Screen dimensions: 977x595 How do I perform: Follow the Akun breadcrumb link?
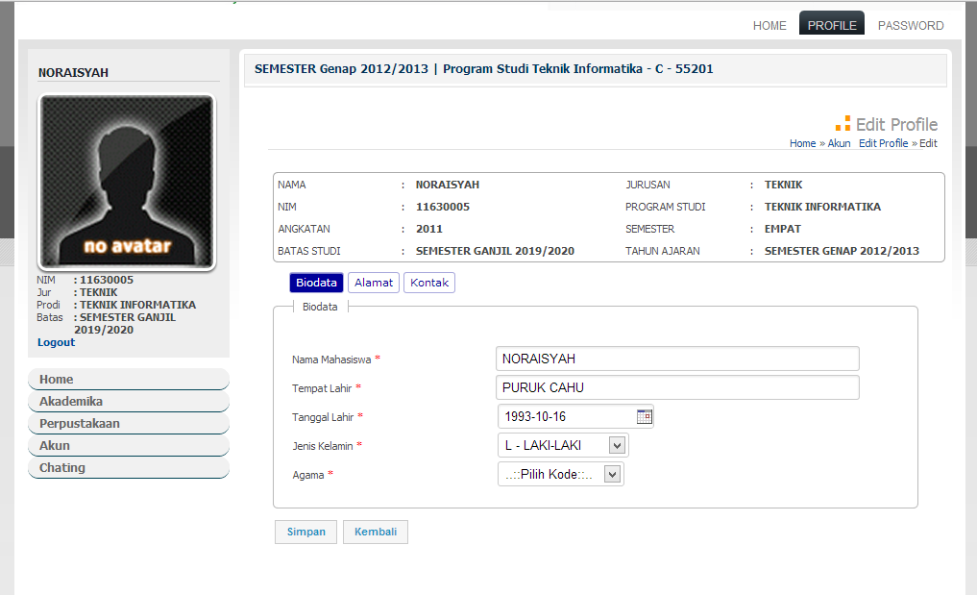[839, 143]
